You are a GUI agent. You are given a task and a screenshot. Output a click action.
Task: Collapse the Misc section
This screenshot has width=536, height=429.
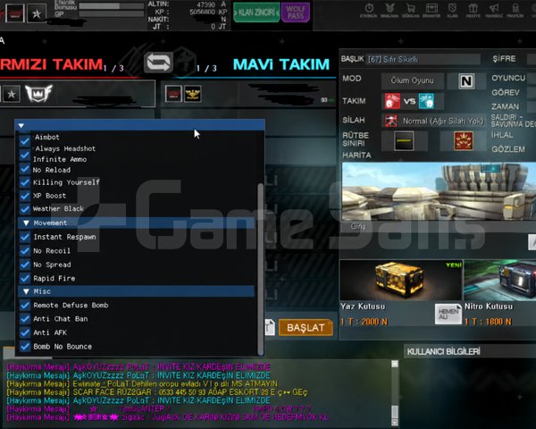pyautogui.click(x=26, y=291)
